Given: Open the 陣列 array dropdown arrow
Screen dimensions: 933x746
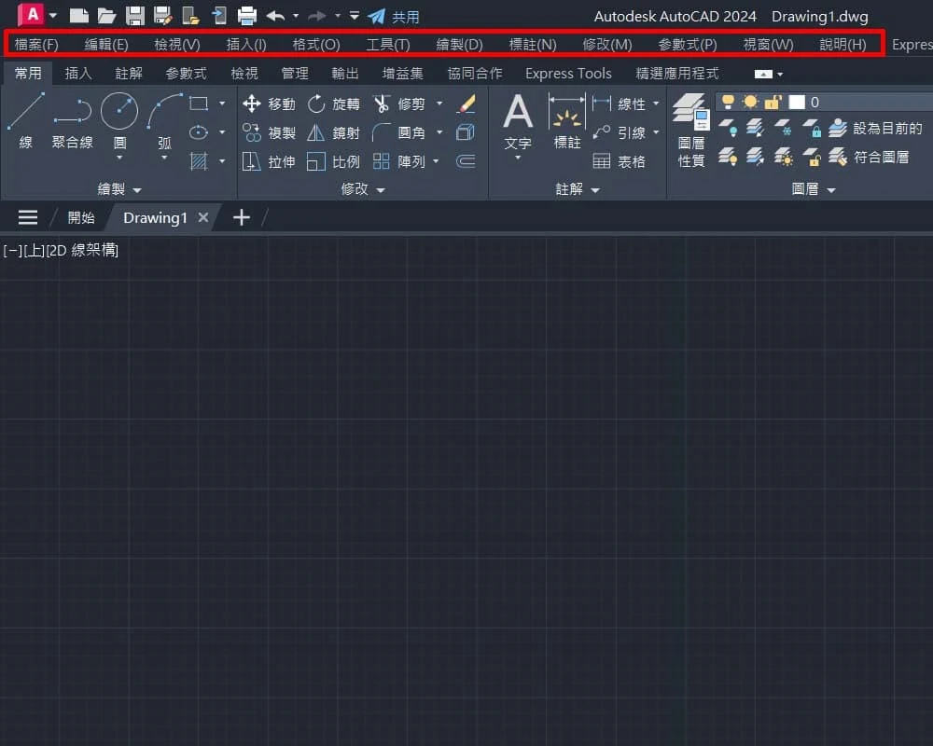Looking at the screenshot, I should pyautogui.click(x=436, y=161).
